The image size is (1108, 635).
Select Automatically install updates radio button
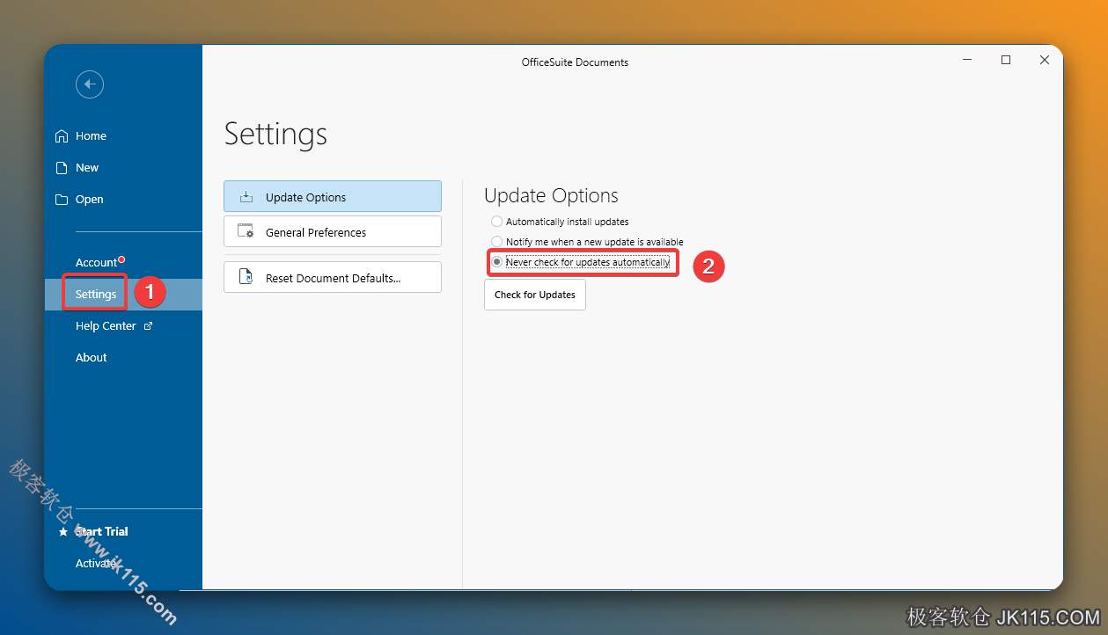497,222
